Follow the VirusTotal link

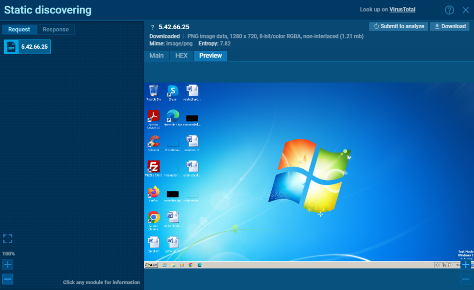click(x=402, y=9)
